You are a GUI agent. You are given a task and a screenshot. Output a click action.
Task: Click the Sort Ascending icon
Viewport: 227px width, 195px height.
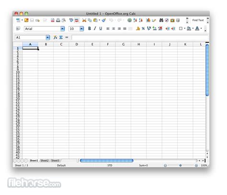click(135, 20)
